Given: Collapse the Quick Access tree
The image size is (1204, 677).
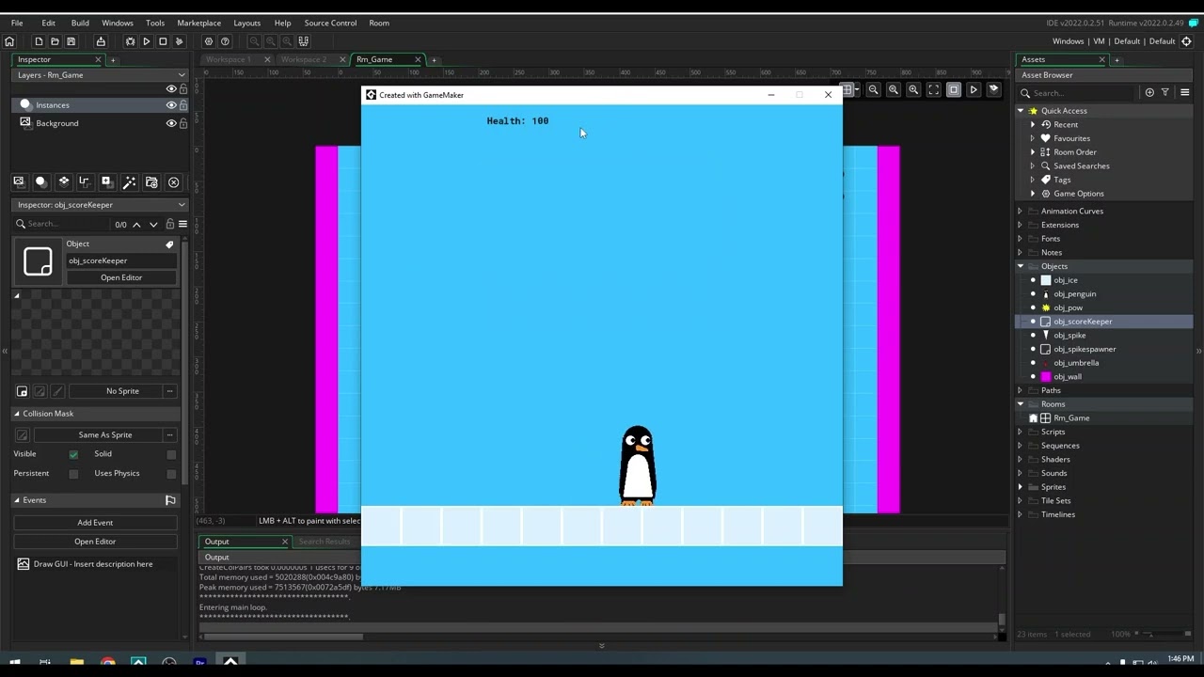Looking at the screenshot, I should tap(1021, 111).
